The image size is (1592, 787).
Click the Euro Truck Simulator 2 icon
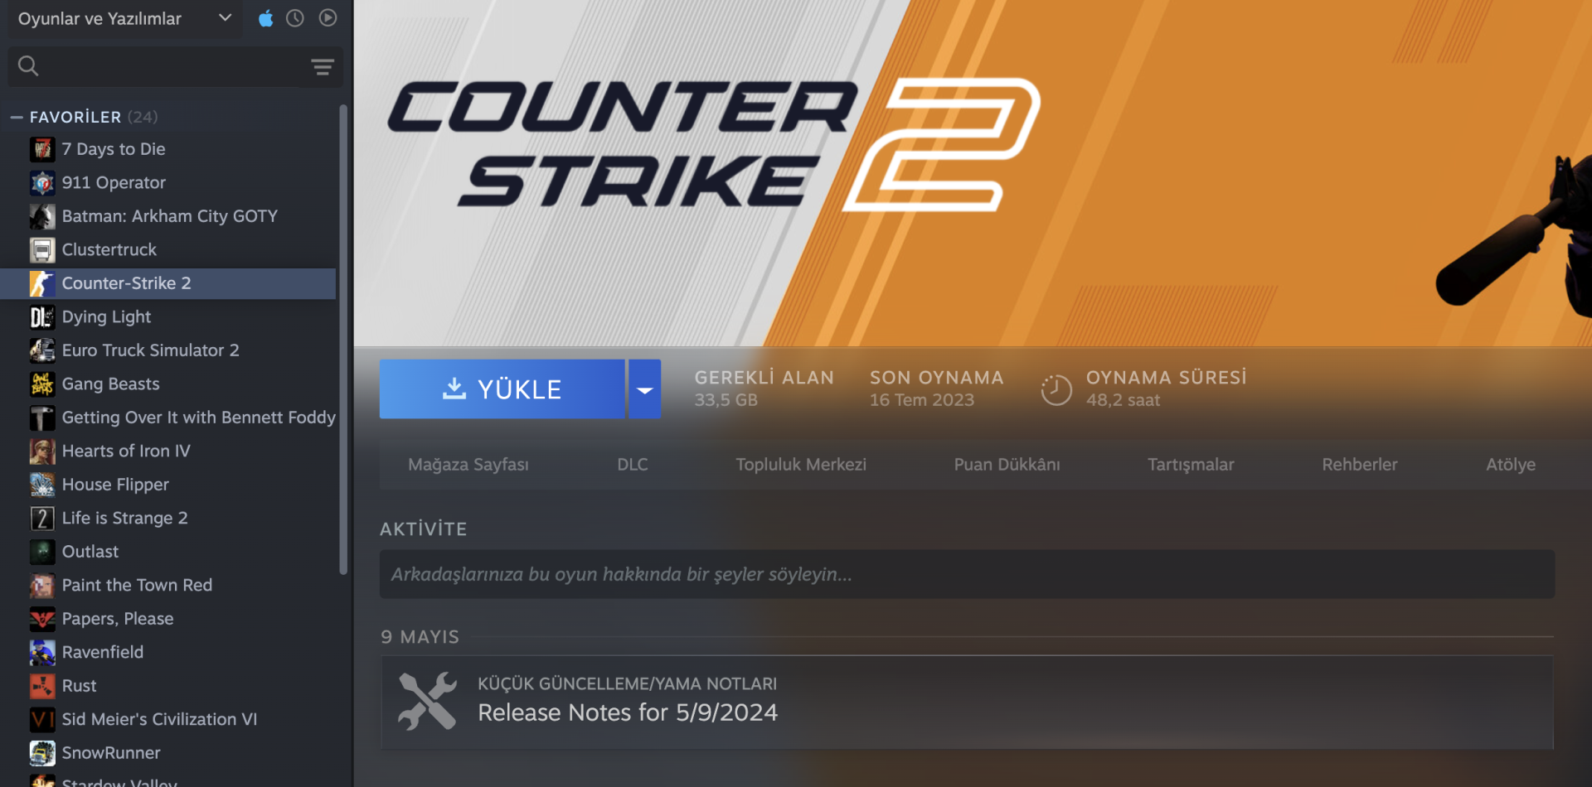pos(42,350)
